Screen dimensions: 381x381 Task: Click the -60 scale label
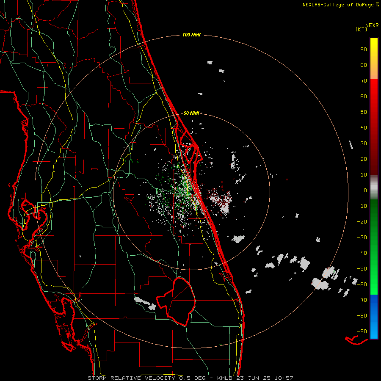[x=362, y=284]
